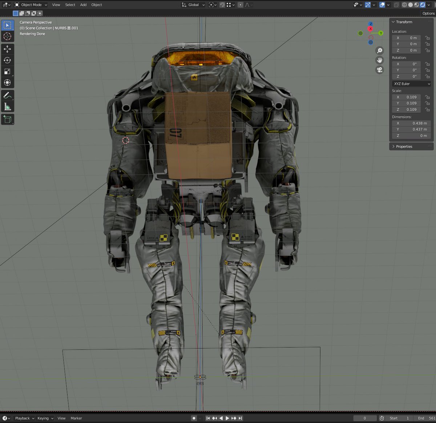Click the Location Z value field
436x423 pixels.
(406, 50)
